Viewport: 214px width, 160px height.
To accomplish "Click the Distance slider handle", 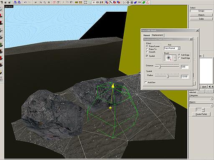I will [x=160, y=67].
